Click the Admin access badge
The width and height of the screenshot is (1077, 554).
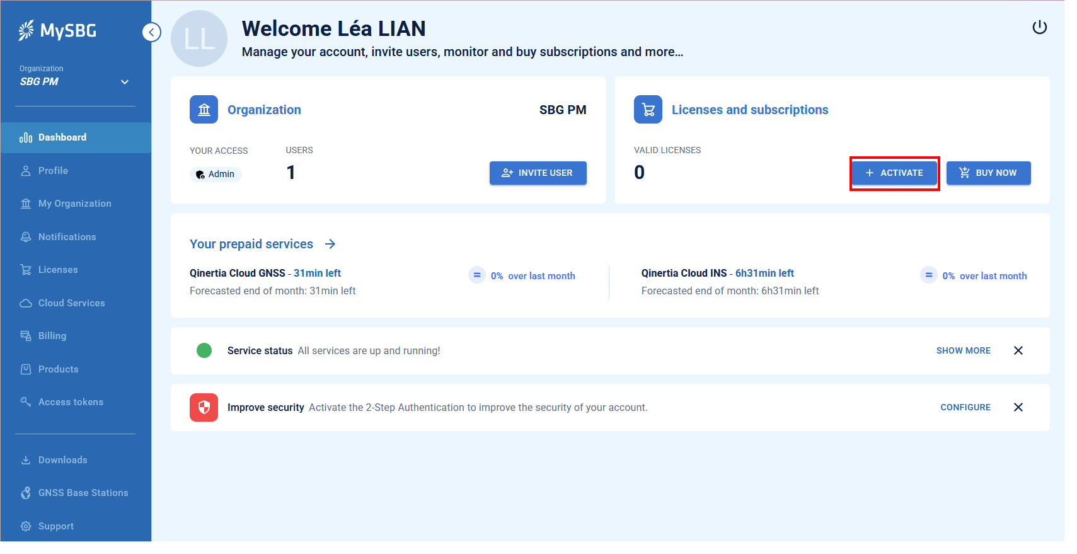pos(216,175)
